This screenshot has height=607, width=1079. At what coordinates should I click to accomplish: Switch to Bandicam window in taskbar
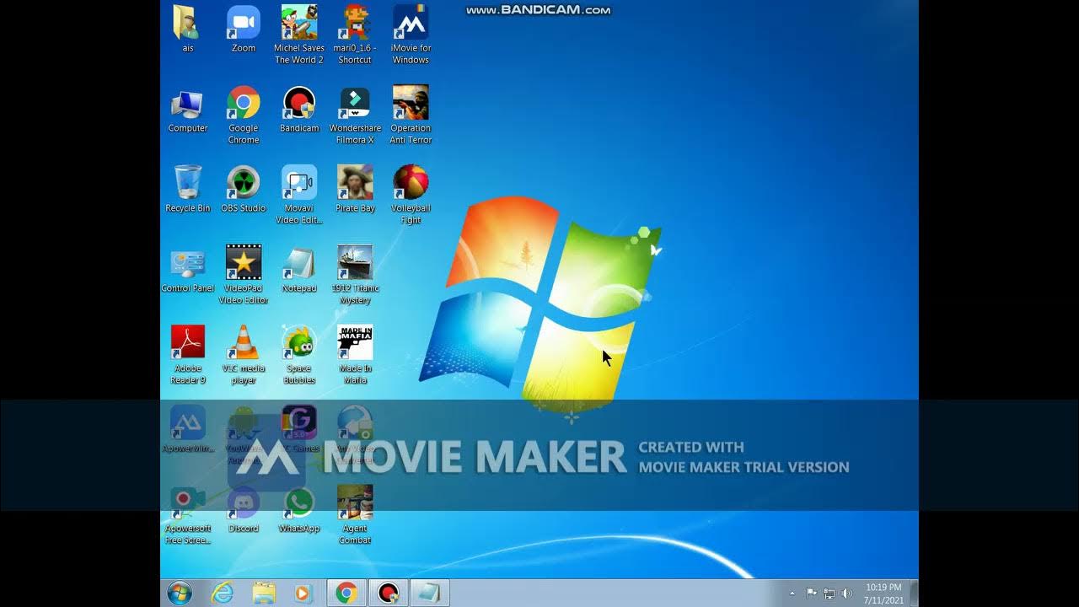(388, 593)
